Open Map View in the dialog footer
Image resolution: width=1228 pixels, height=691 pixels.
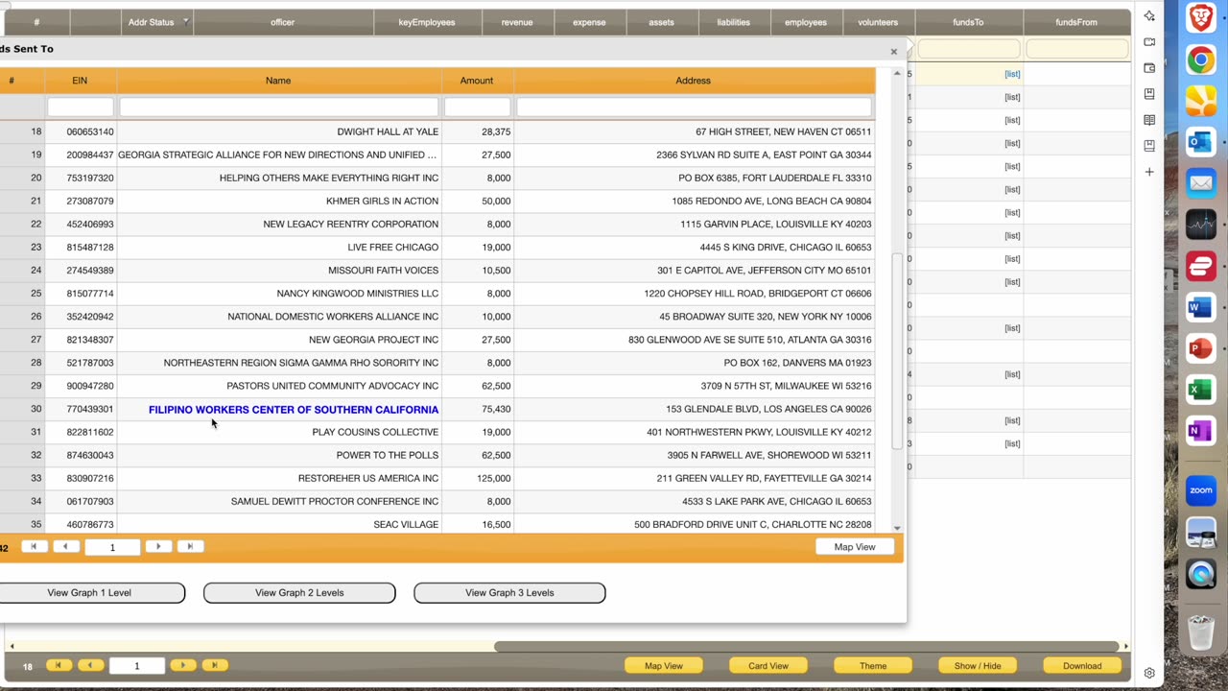point(855,547)
